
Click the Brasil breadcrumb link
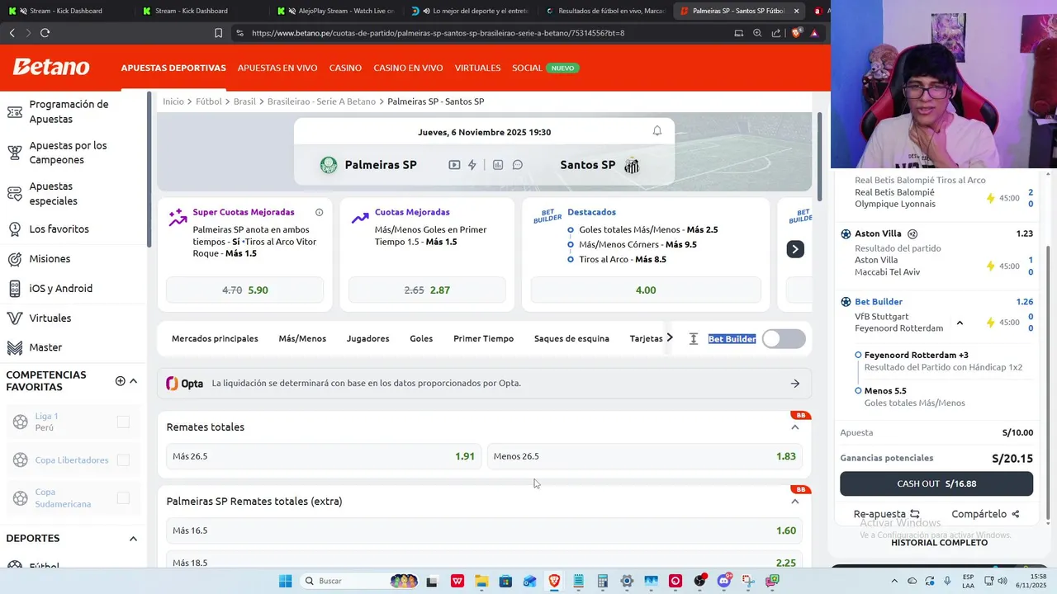(x=244, y=101)
